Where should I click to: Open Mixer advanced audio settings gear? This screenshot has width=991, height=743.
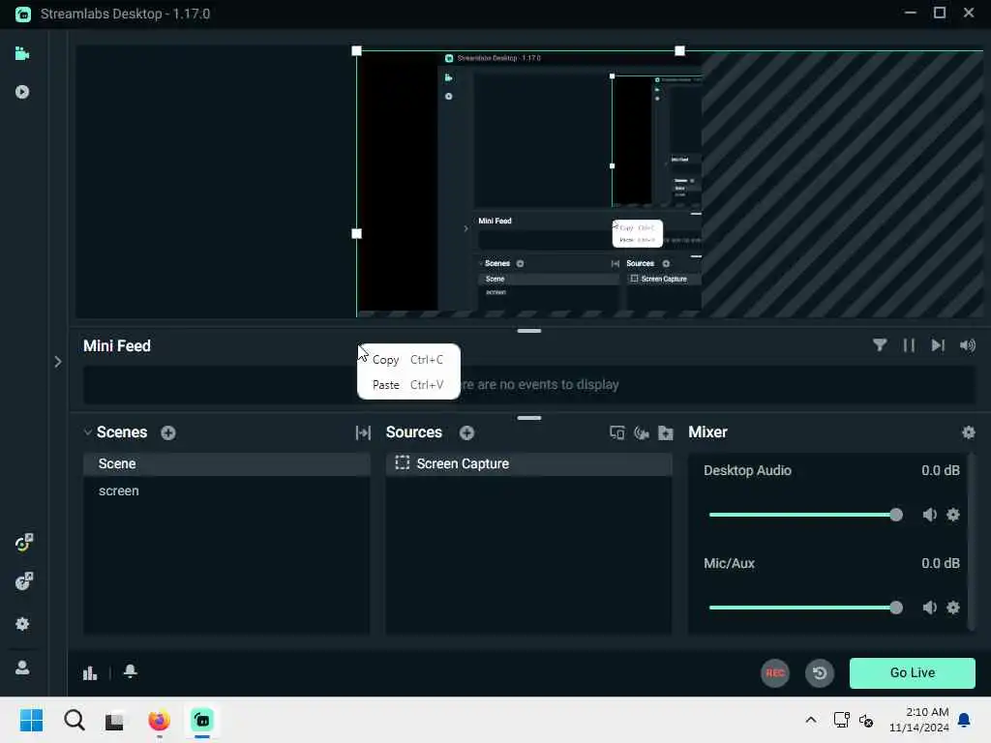click(x=968, y=432)
